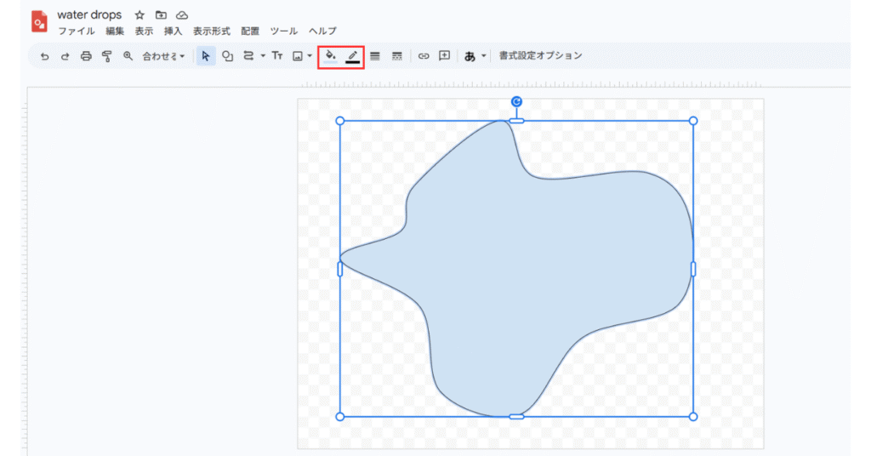Click the Redo arrow icon
Viewport: 871px width, 456px height.
coord(65,56)
